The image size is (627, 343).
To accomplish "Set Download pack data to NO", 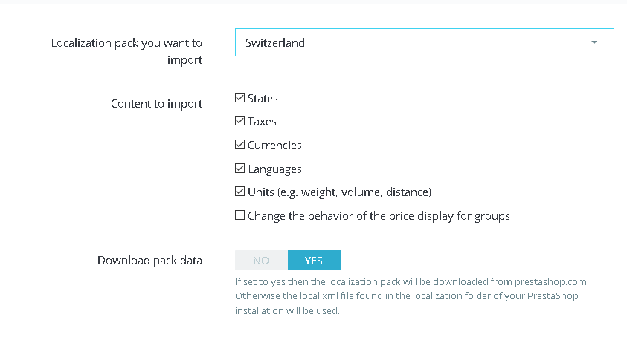I will [261, 260].
